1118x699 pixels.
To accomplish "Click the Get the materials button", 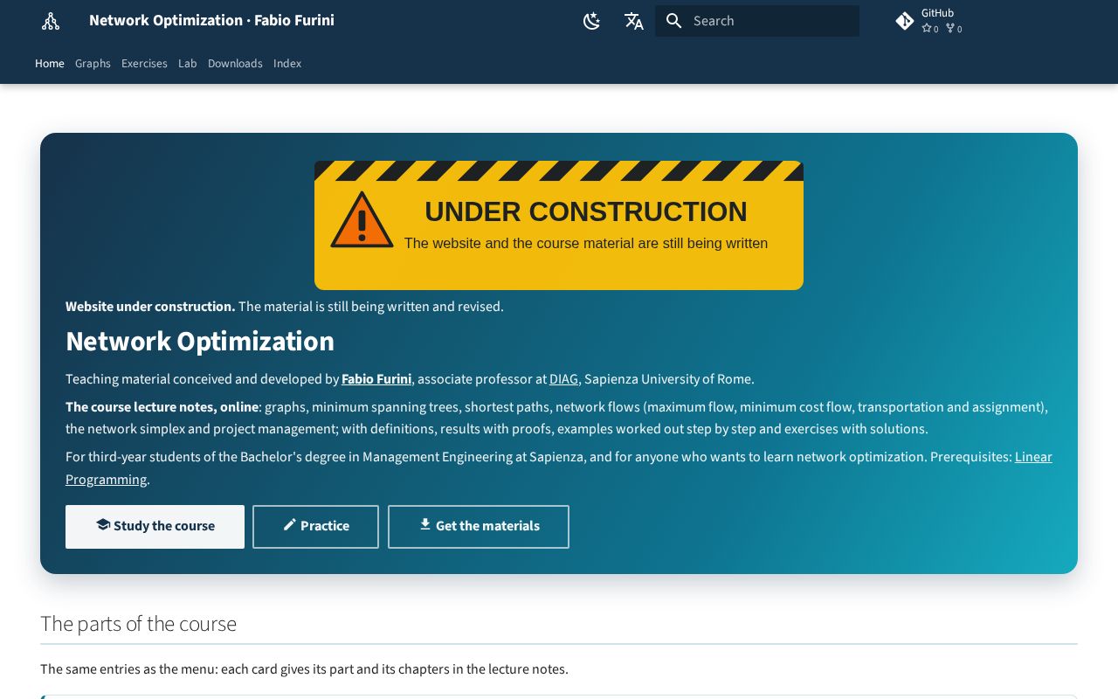I will coord(479,527).
